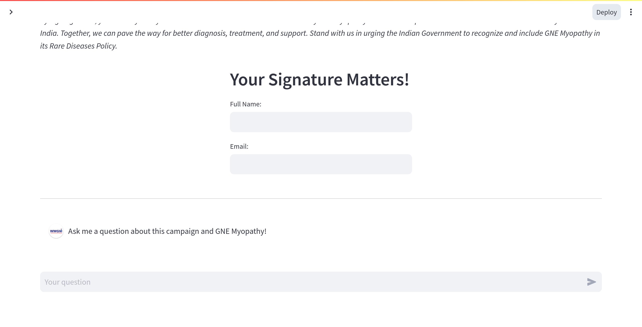Viewport: 642px width, 327px height.
Task: Send the question with the arrow icon
Action: click(591, 282)
